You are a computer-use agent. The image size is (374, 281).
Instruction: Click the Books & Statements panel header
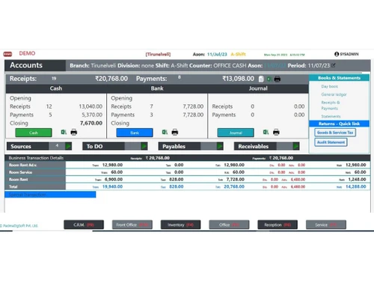(339, 78)
